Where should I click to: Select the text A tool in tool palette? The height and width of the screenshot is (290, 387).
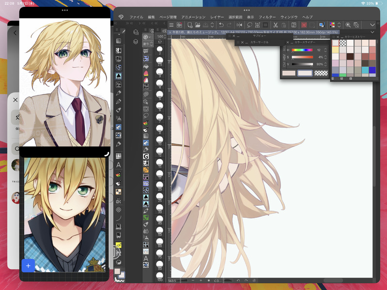(x=119, y=165)
